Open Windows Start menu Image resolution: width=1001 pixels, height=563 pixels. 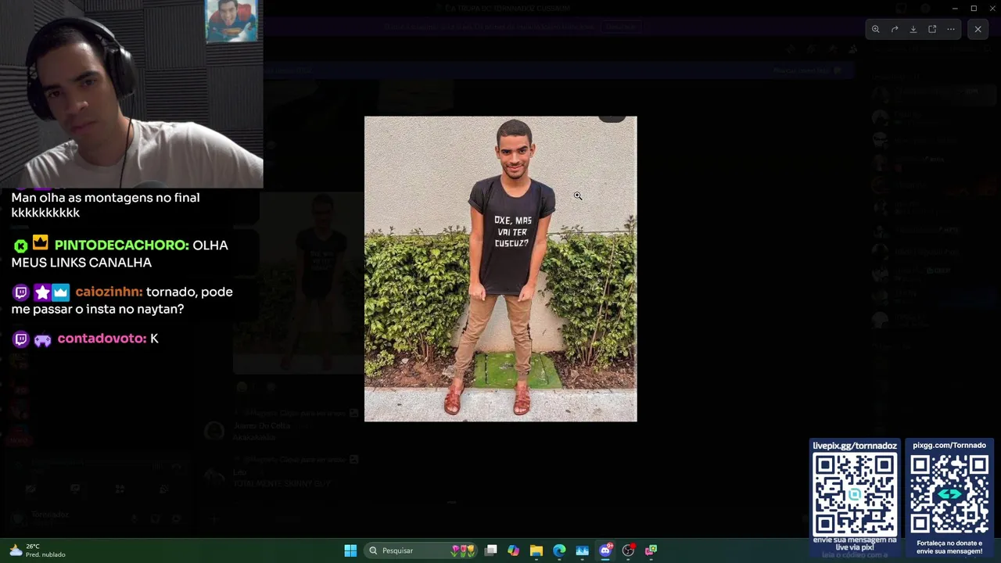pos(350,550)
